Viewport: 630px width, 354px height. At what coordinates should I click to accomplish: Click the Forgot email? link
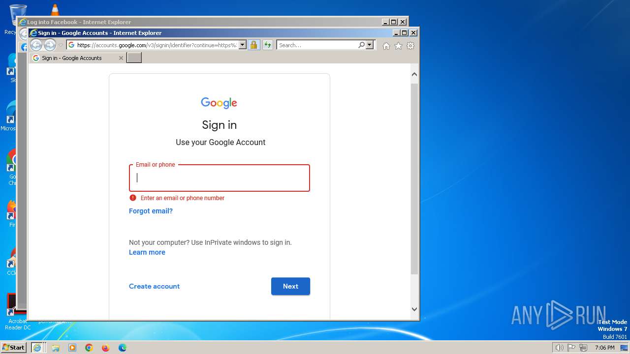pyautogui.click(x=151, y=211)
